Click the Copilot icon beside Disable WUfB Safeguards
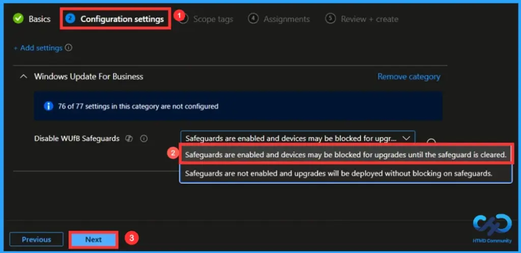 click(129, 138)
